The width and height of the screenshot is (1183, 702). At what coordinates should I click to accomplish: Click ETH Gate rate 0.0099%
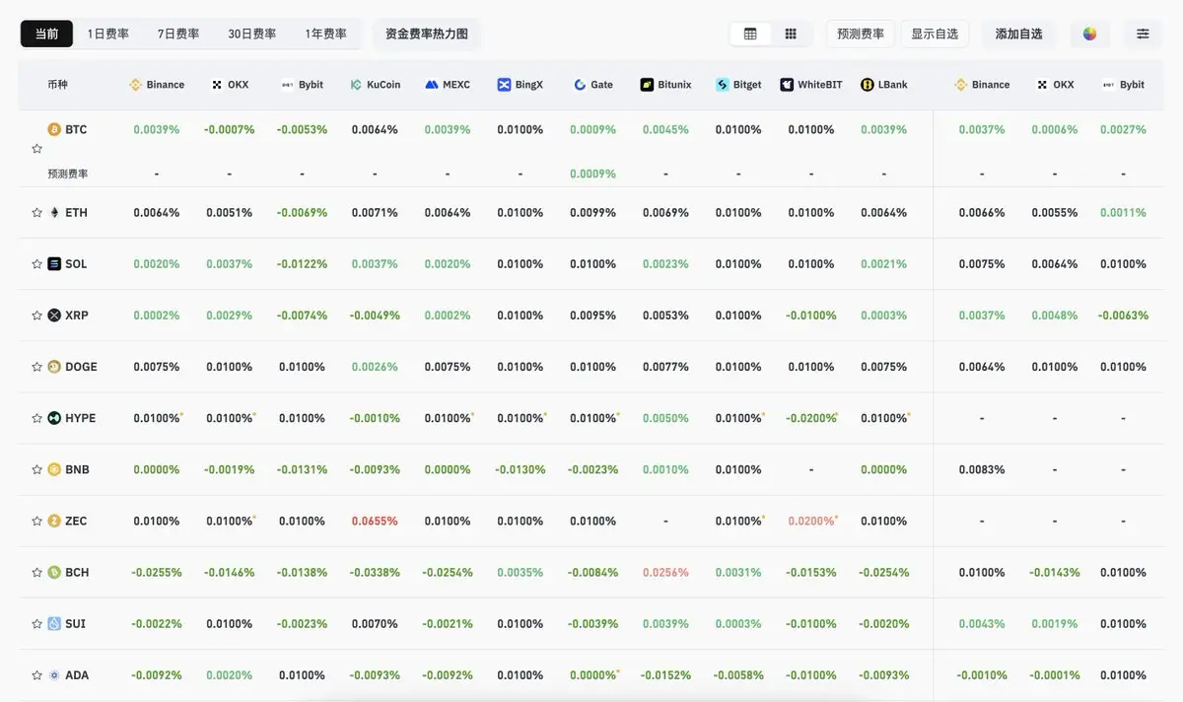(592, 212)
